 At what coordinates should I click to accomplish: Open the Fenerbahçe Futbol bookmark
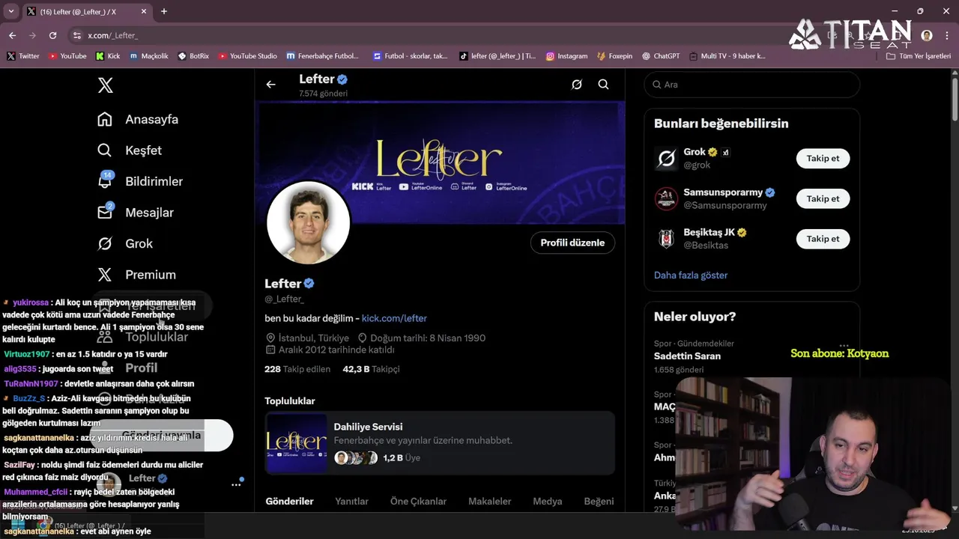click(x=322, y=56)
